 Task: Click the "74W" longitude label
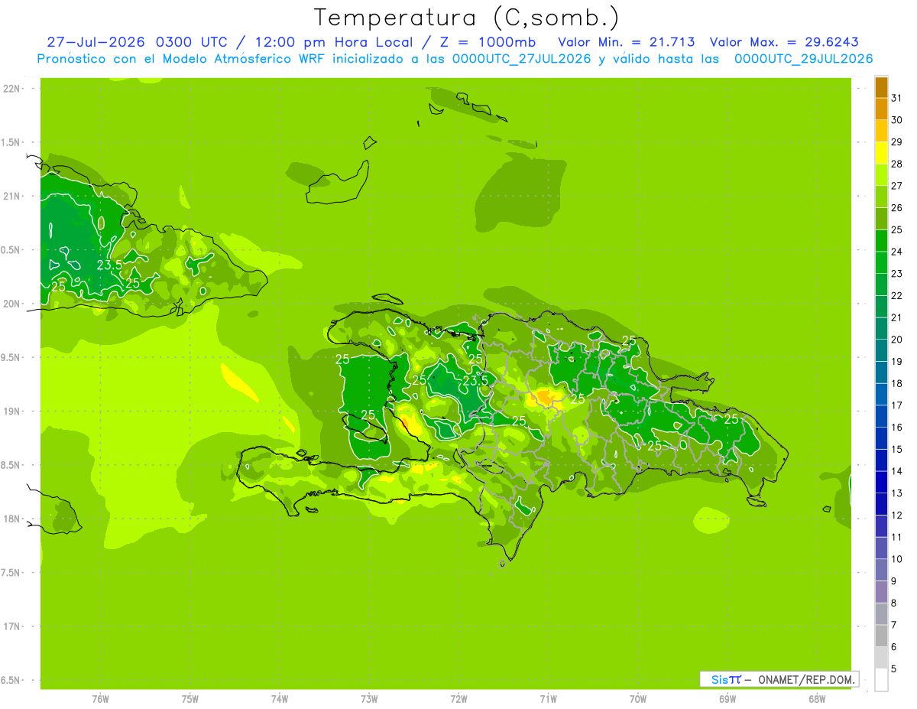click(x=279, y=698)
